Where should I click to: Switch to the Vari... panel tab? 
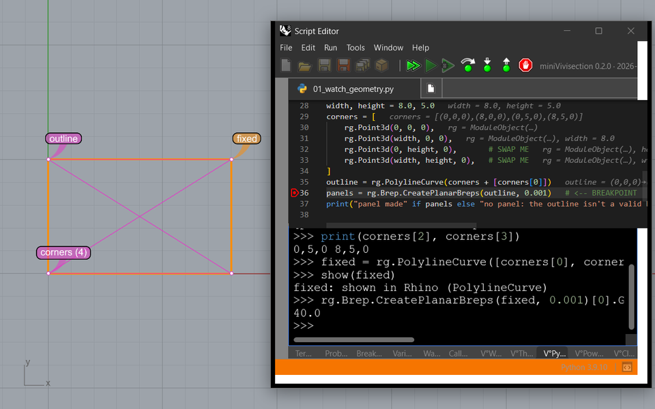[403, 354]
